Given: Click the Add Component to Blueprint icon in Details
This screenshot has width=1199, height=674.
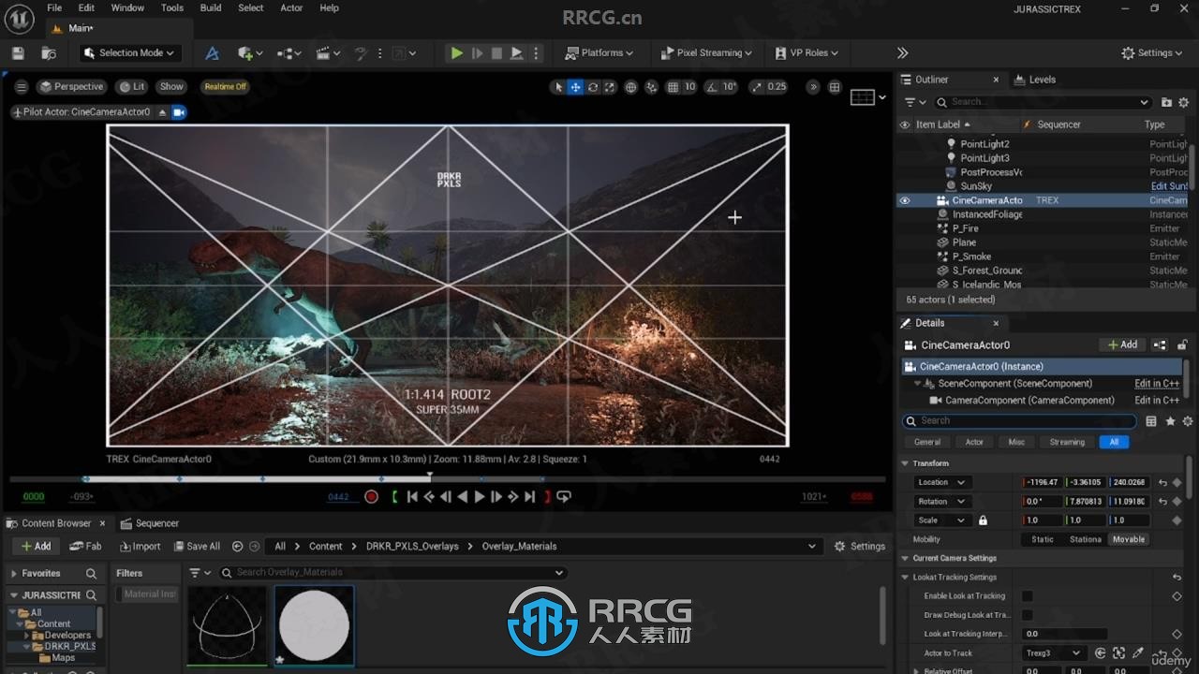Looking at the screenshot, I should click(x=1160, y=345).
